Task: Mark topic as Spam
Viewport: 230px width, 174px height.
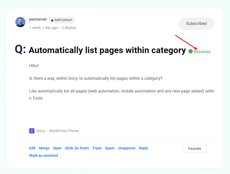Action: tap(110, 148)
